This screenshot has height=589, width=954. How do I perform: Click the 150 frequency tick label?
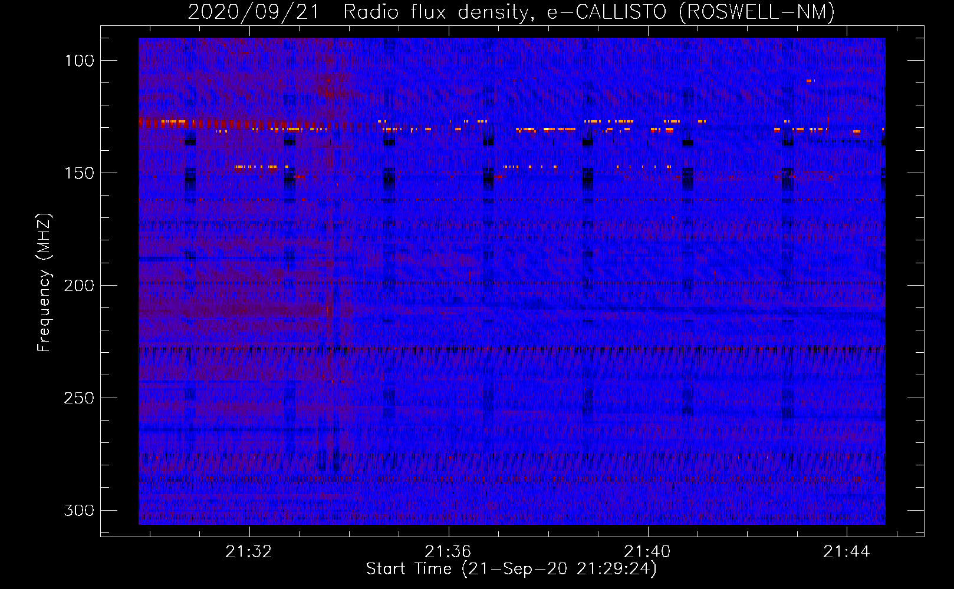click(x=79, y=173)
